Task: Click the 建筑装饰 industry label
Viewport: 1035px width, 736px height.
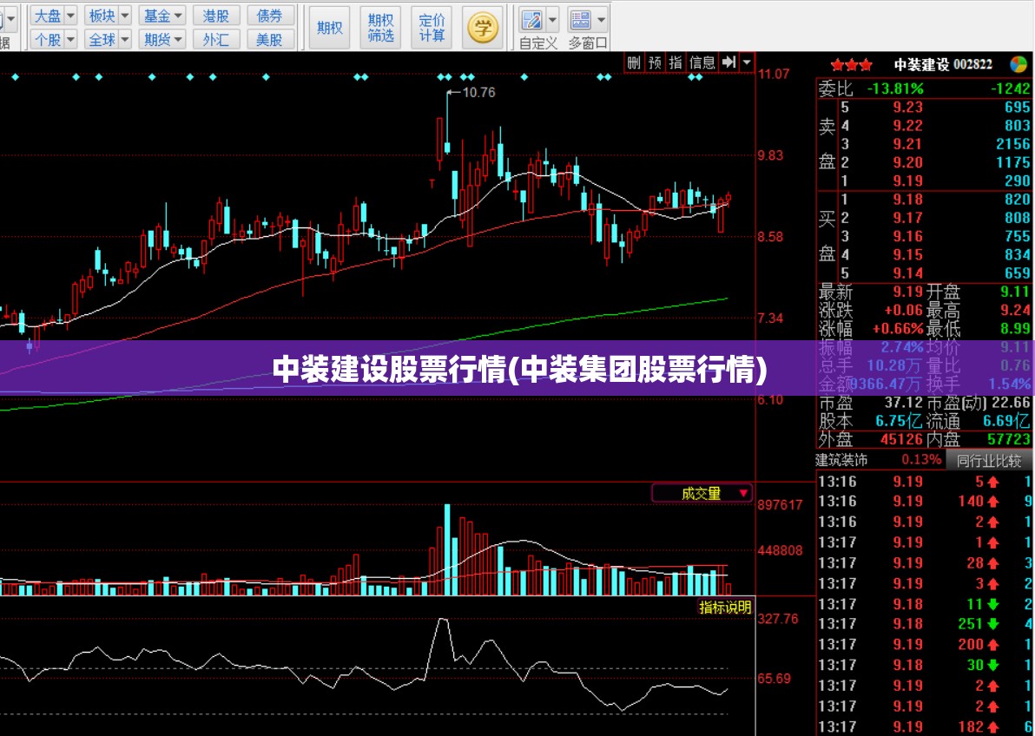Action: click(841, 460)
